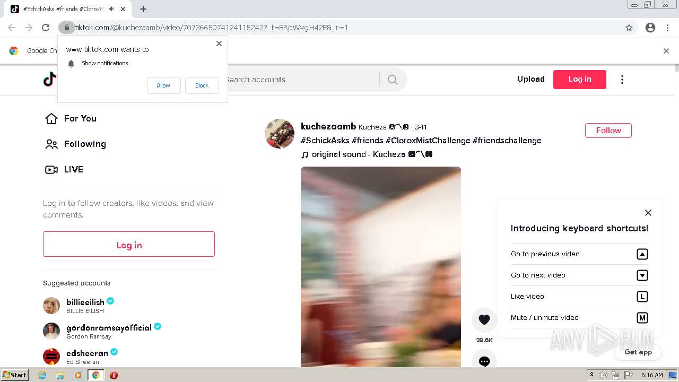Open a new browser tab
The image size is (679, 382).
143,9
